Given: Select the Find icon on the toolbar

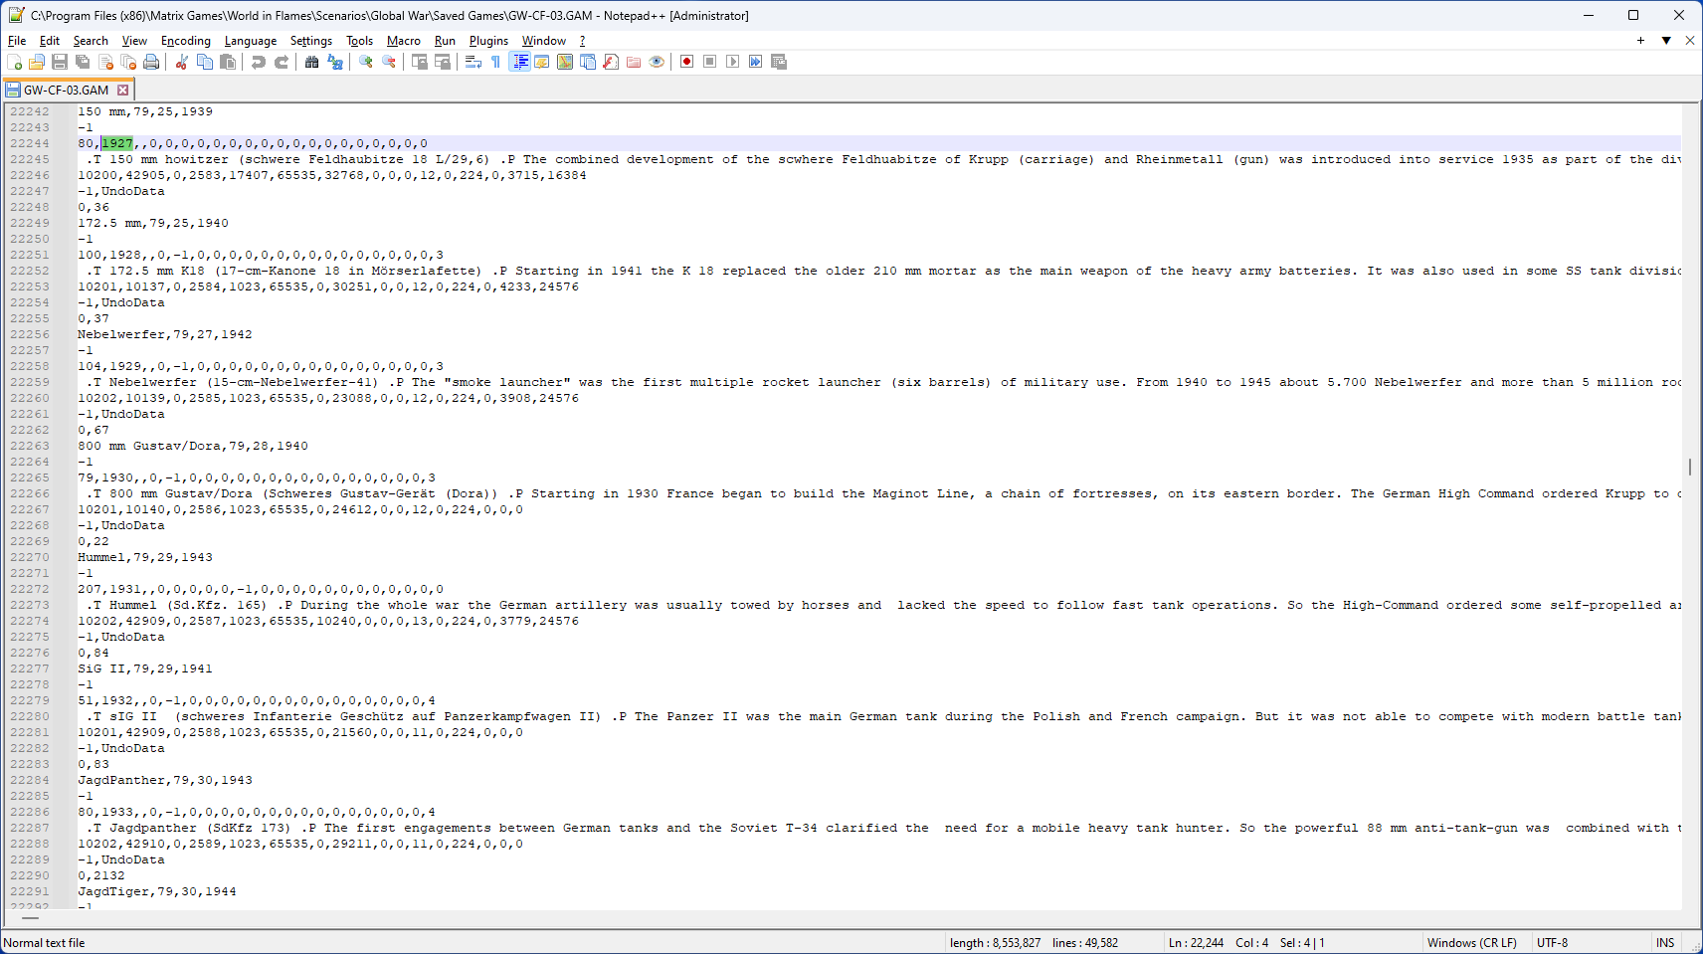Looking at the screenshot, I should (x=311, y=62).
